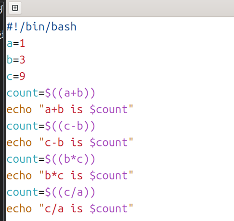Click the echo "b*c is $count" line

tap(70, 176)
